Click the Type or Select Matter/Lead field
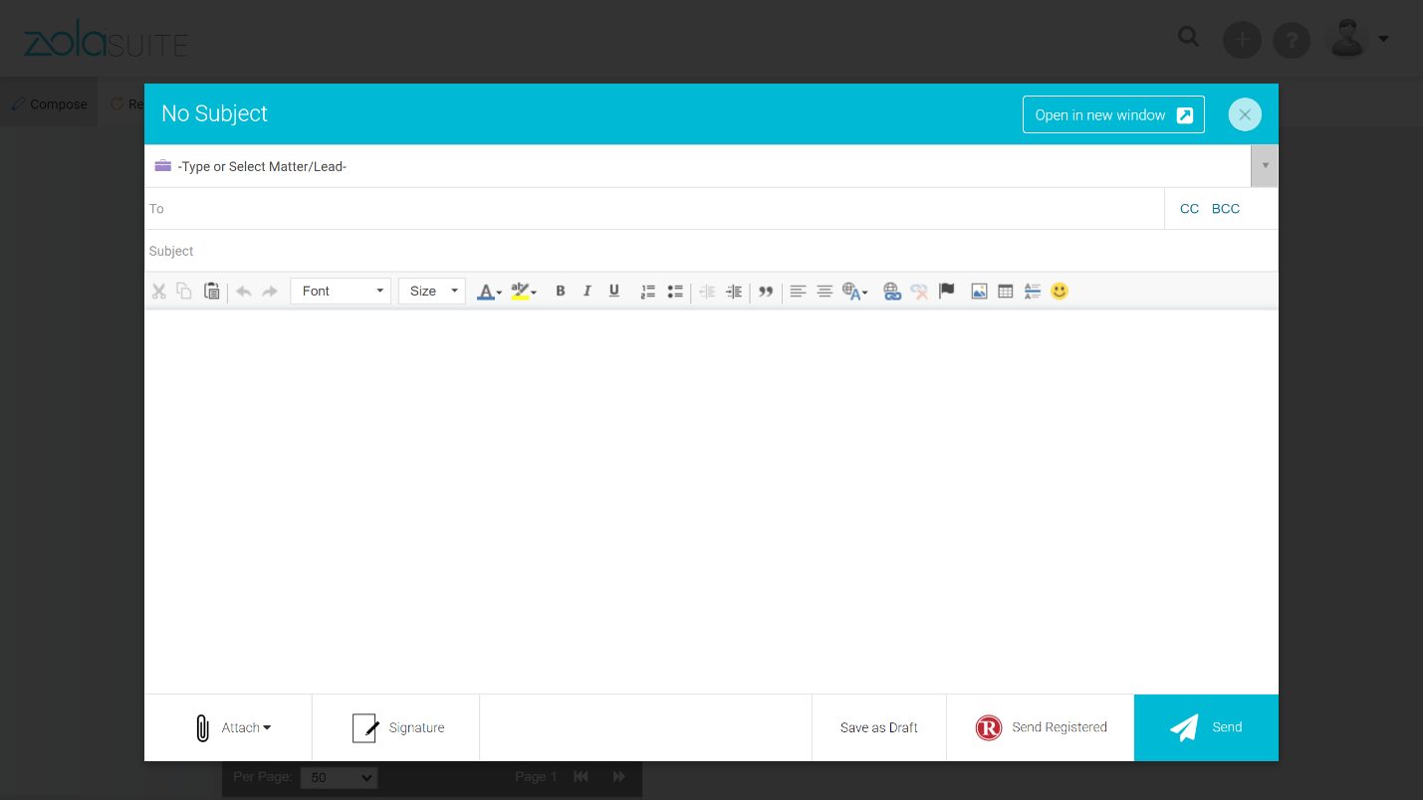This screenshot has height=800, width=1423. tap(698, 166)
